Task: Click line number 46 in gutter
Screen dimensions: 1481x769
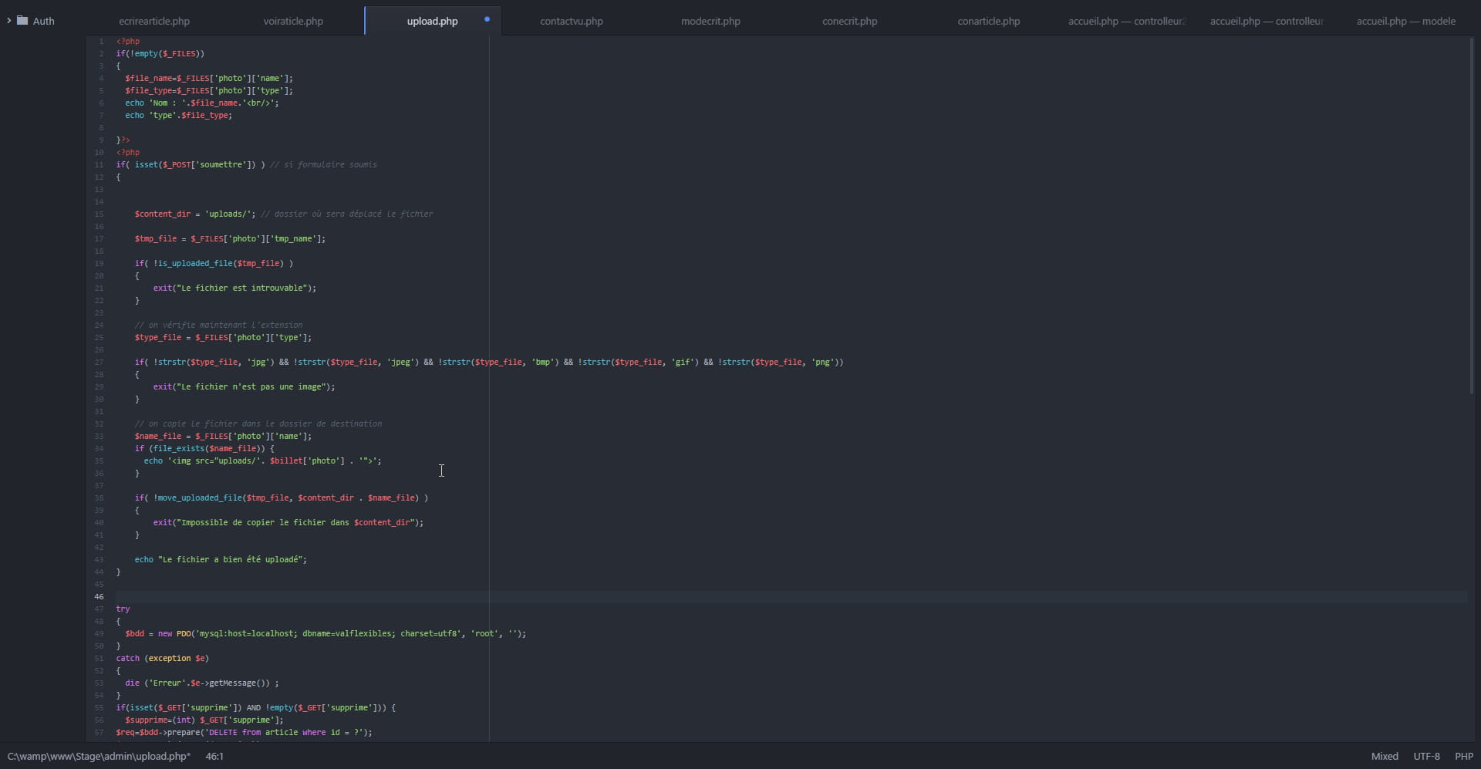Action: [99, 596]
